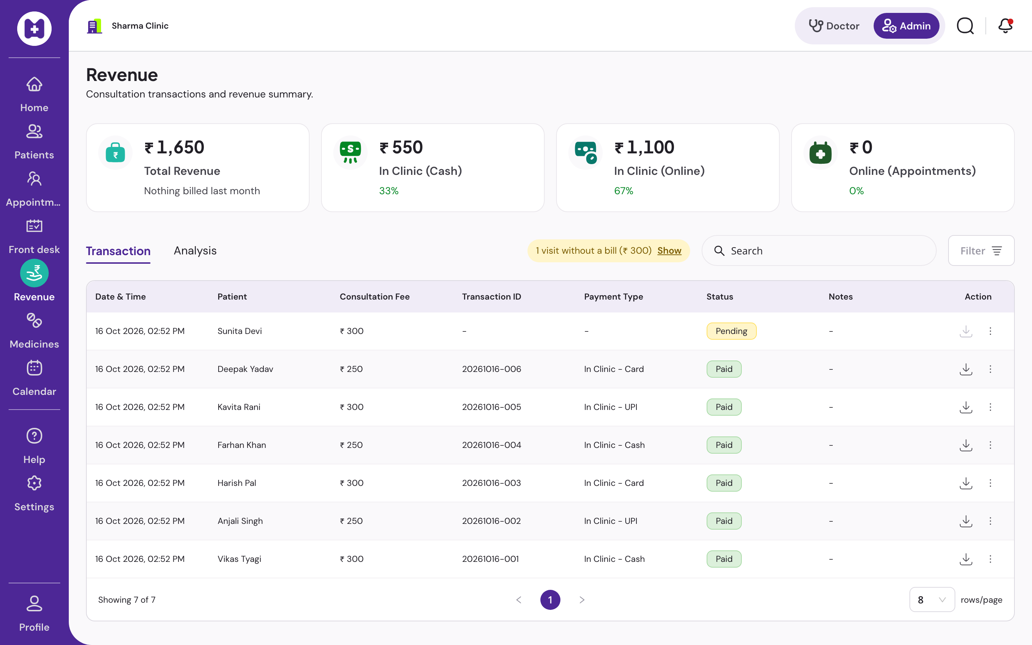Download the receipt for Kavita Rani
The image size is (1032, 645).
tap(966, 407)
